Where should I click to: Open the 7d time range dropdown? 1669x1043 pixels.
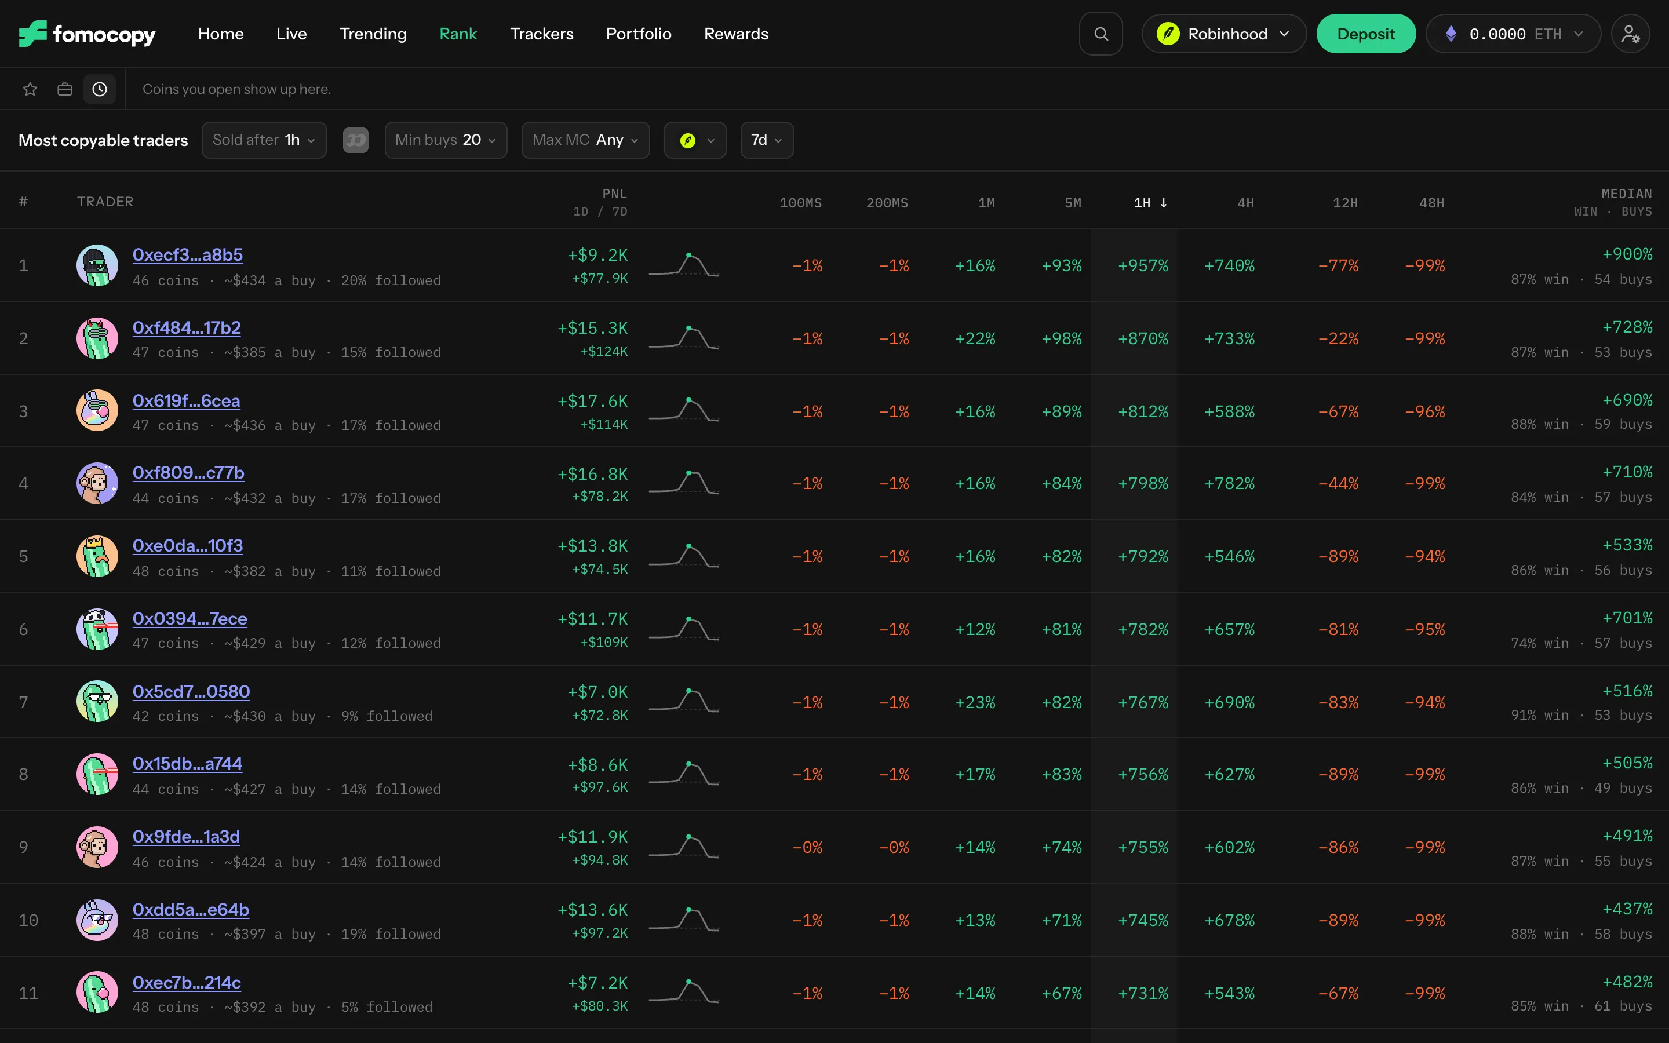pos(767,140)
